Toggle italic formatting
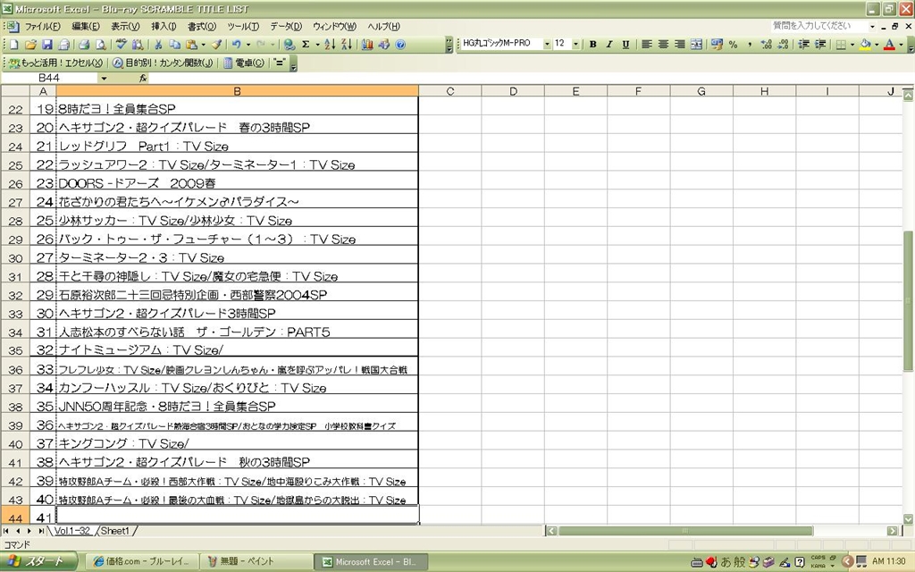 (x=609, y=45)
